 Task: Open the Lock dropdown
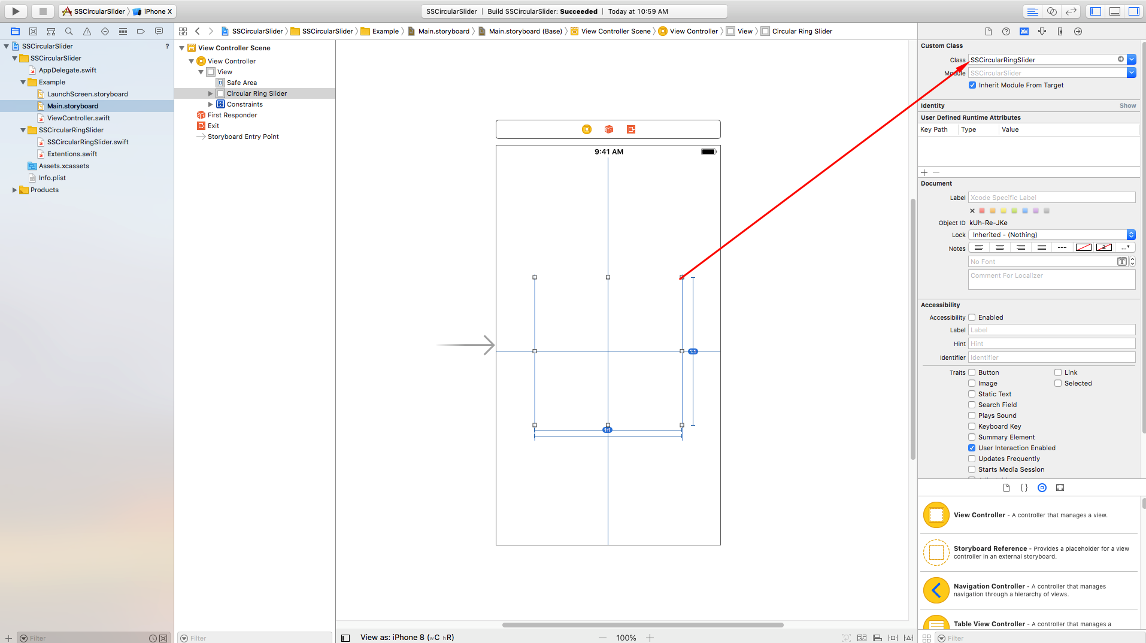(1051, 235)
